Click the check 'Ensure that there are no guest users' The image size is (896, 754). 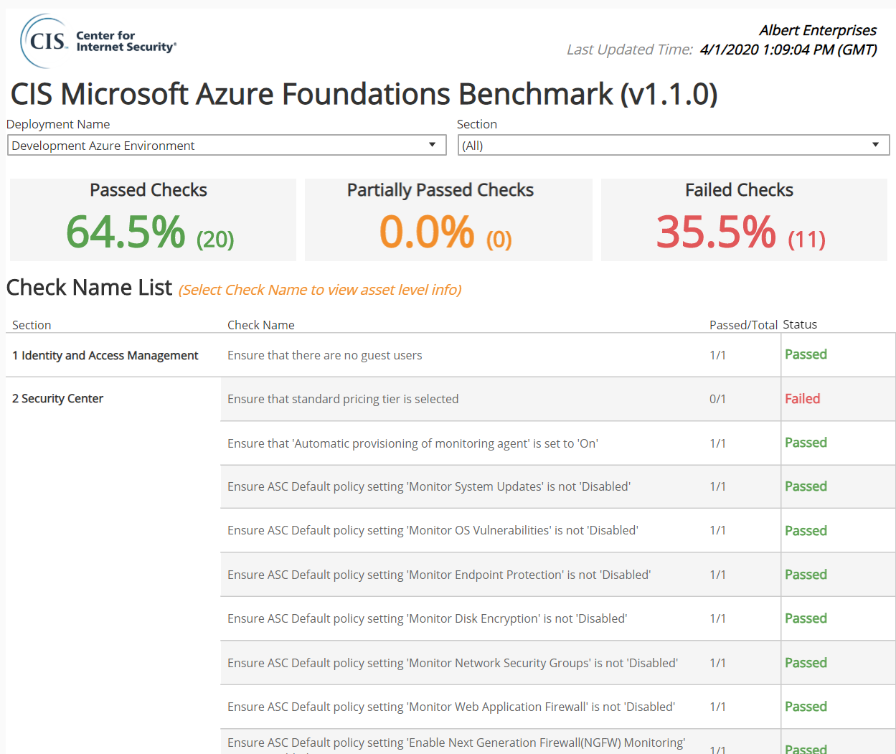point(325,355)
